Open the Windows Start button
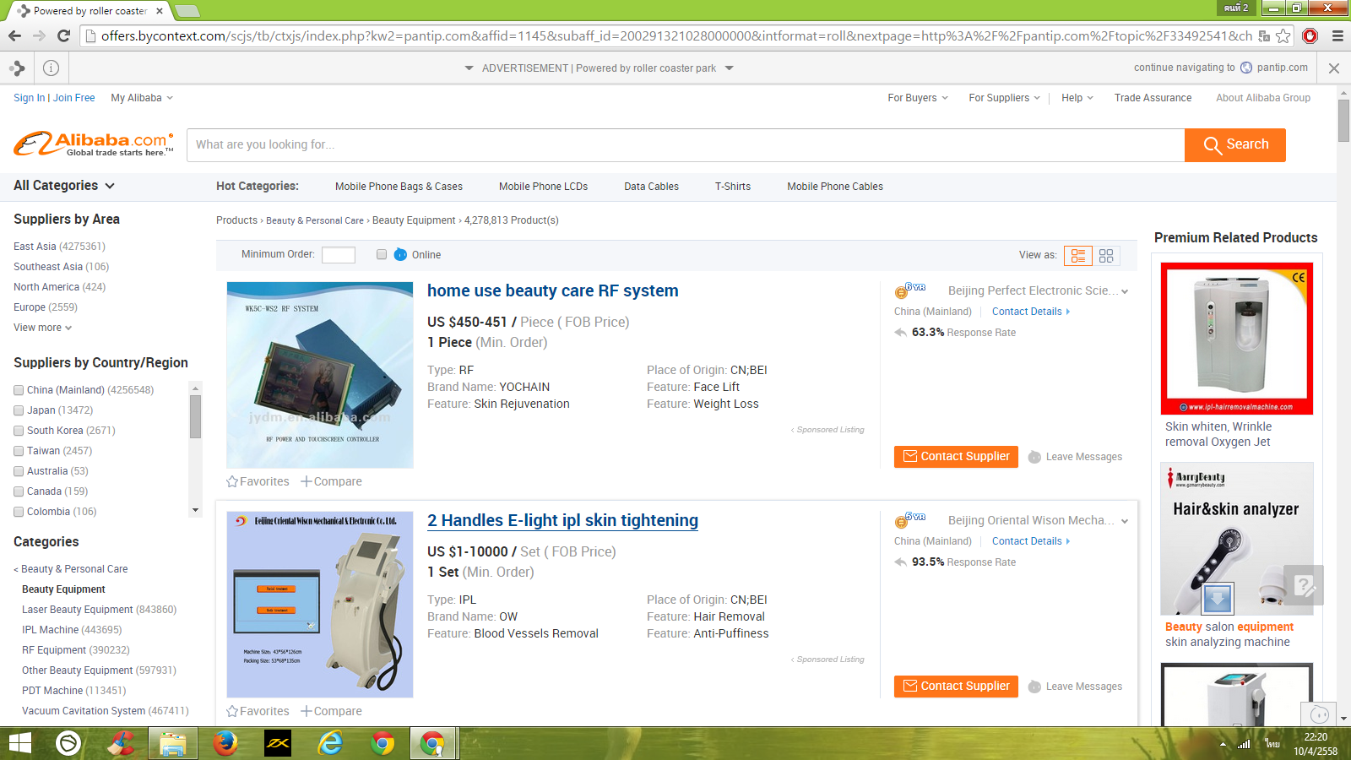 point(19,743)
